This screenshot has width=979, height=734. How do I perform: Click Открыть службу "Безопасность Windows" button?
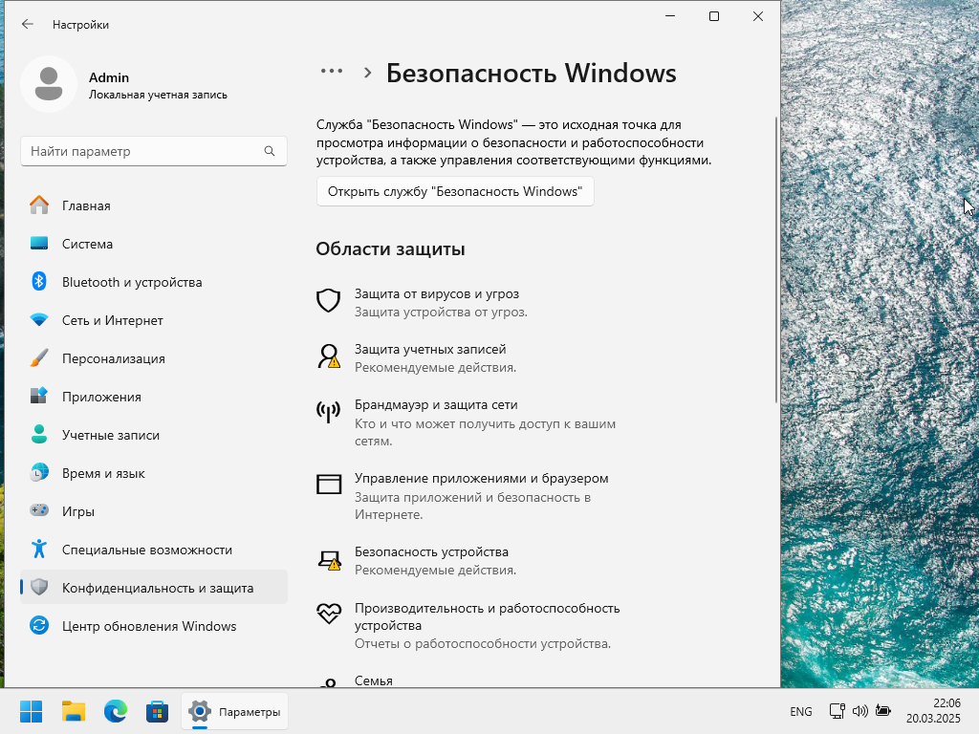click(x=455, y=191)
